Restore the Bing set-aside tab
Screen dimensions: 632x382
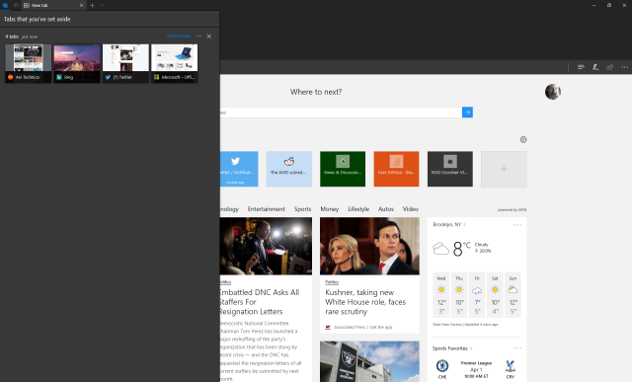tap(77, 63)
